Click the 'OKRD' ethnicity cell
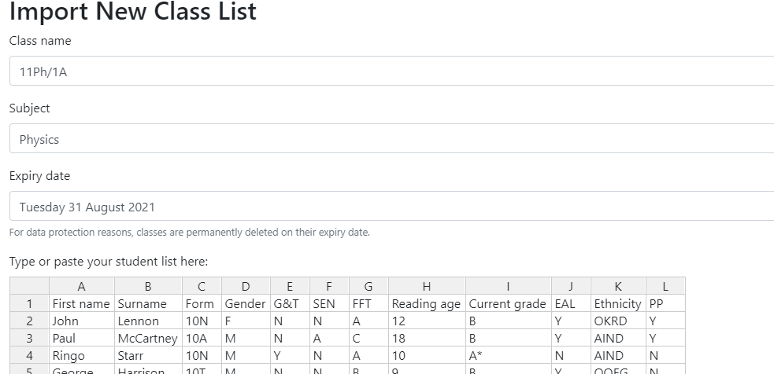This screenshot has height=374, width=774. (x=618, y=321)
